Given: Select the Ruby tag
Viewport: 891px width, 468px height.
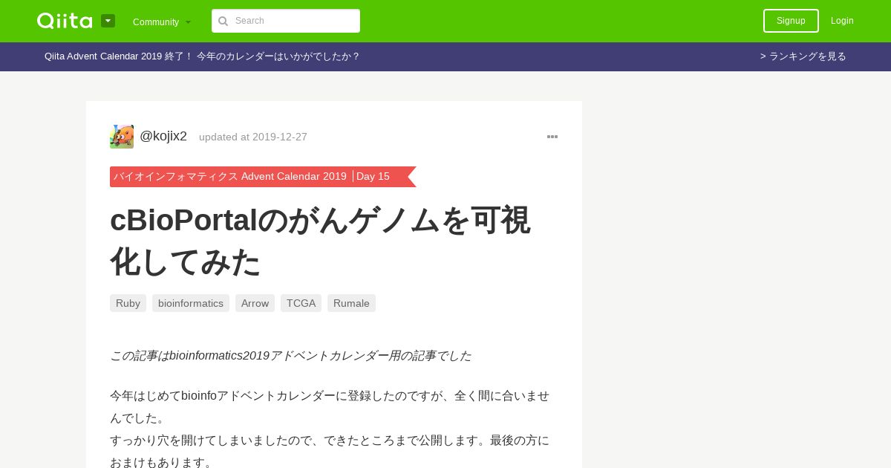Looking at the screenshot, I should click(128, 303).
